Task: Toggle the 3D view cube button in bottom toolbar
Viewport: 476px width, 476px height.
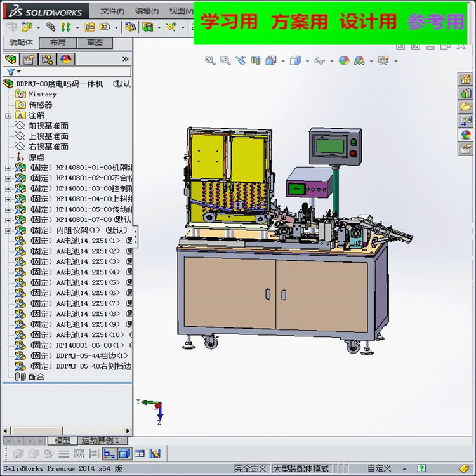Action: click(x=124, y=454)
